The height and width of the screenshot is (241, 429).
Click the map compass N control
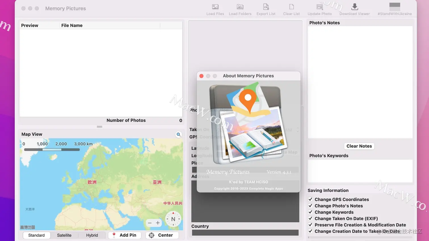(x=173, y=219)
